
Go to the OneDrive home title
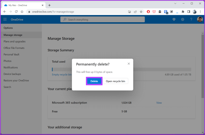point(17,20)
